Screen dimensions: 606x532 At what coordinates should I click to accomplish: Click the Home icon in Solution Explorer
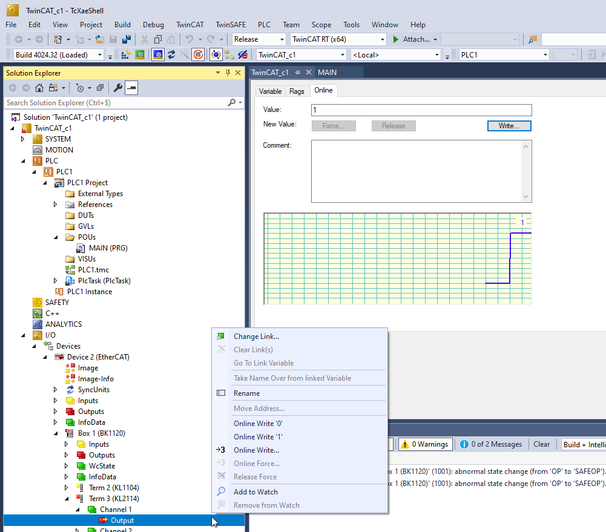[39, 88]
